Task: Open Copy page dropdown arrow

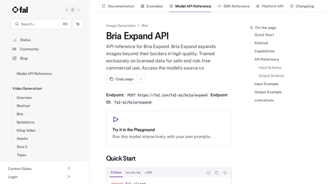Action: [141, 79]
